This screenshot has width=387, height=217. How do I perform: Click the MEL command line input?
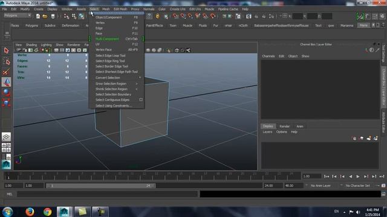(x=108, y=194)
